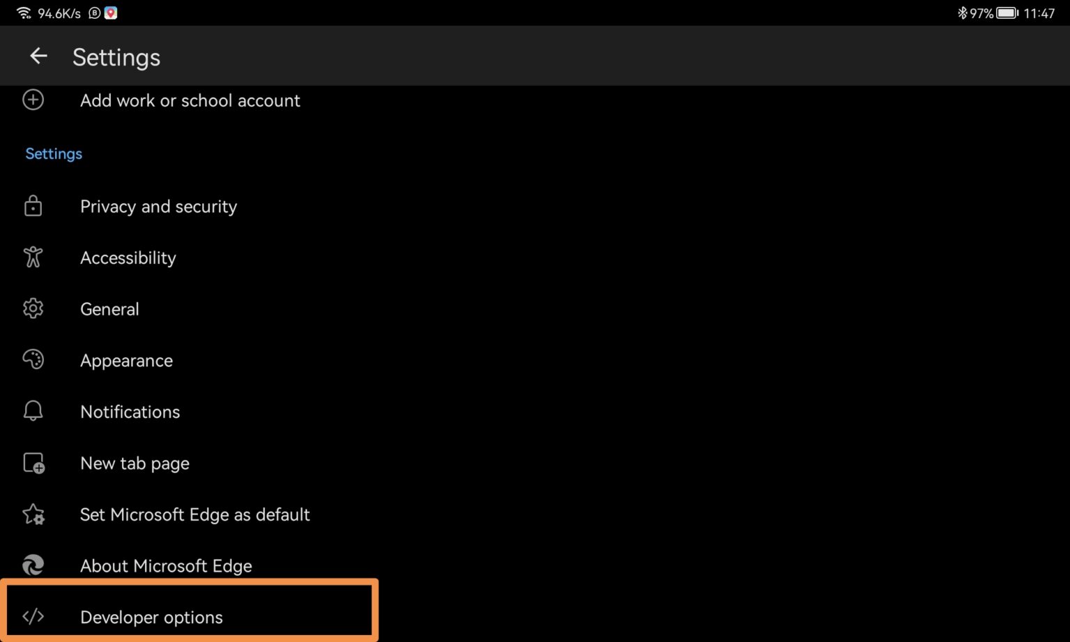Viewport: 1070px width, 642px height.
Task: Open Set Microsoft Edge as default
Action: [195, 514]
